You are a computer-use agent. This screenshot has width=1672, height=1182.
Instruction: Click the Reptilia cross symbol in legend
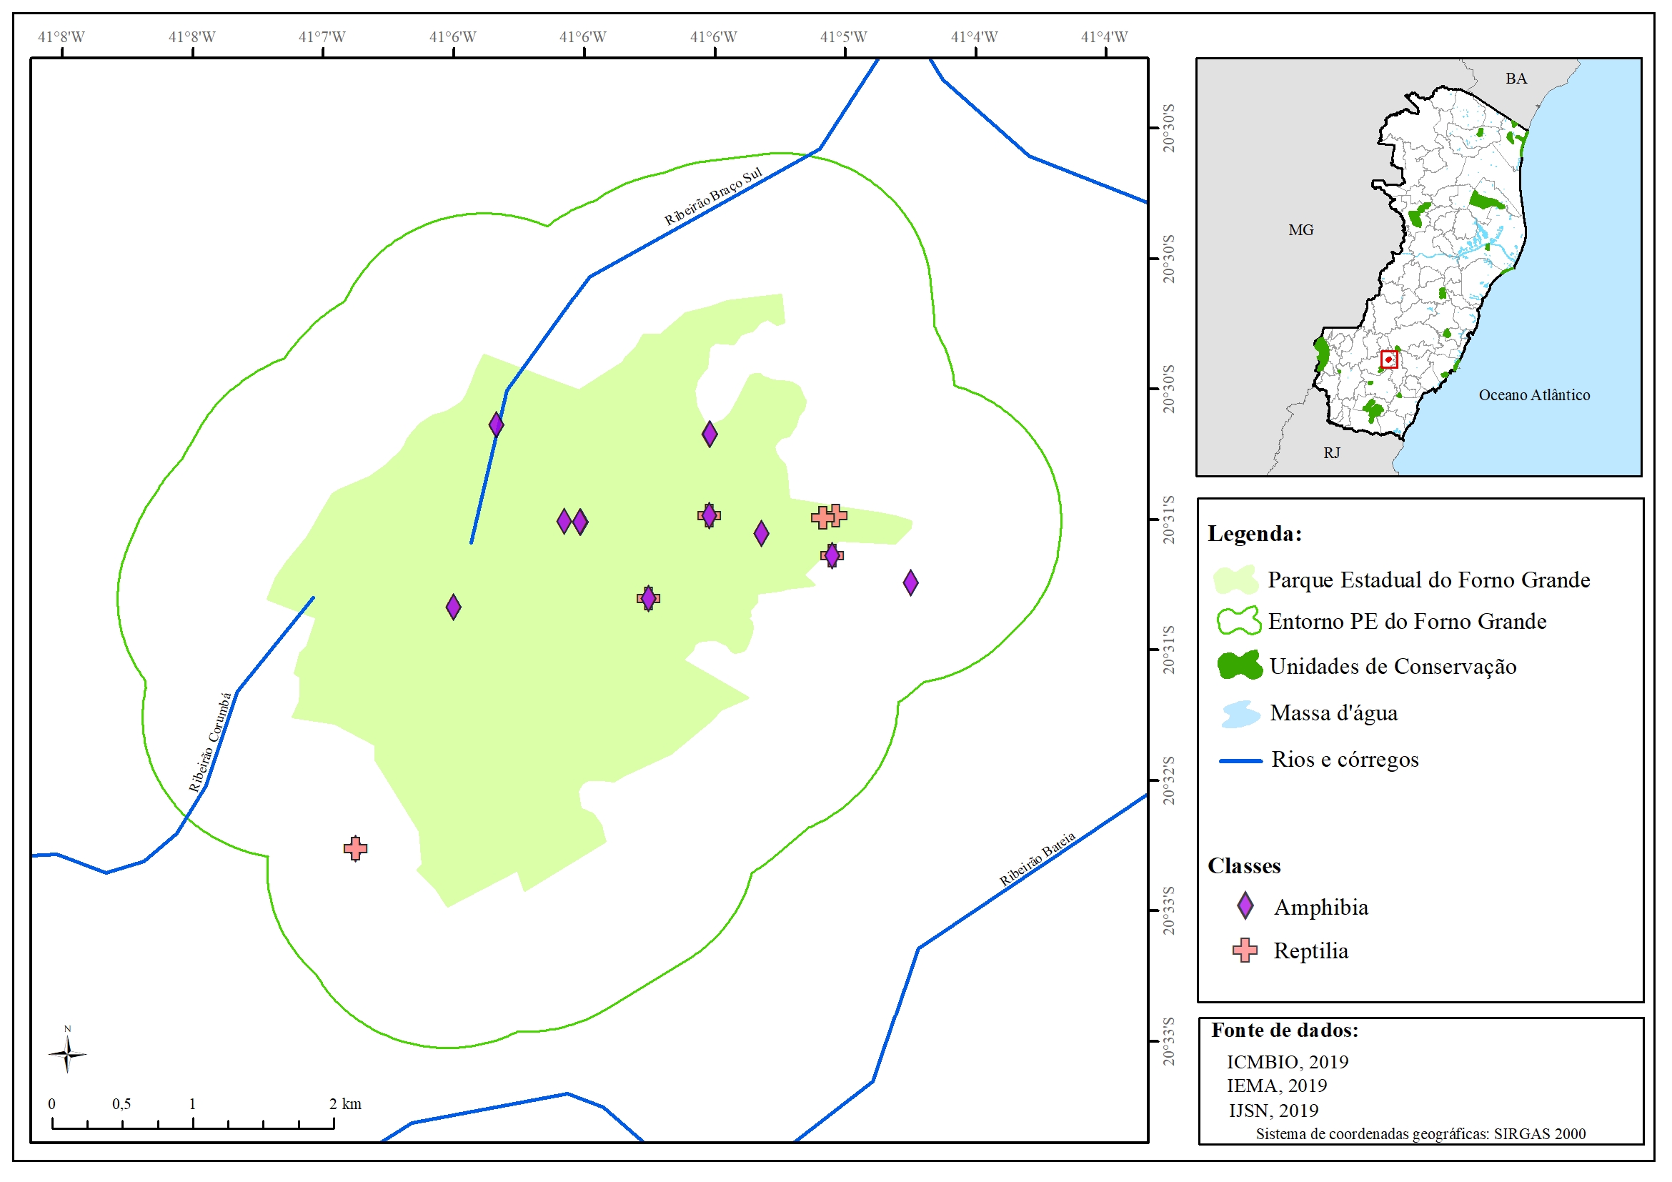tap(1245, 950)
